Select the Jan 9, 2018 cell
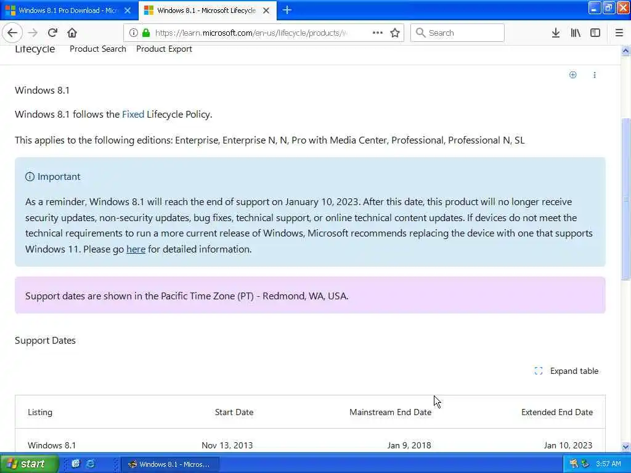Image resolution: width=631 pixels, height=473 pixels. click(409, 445)
